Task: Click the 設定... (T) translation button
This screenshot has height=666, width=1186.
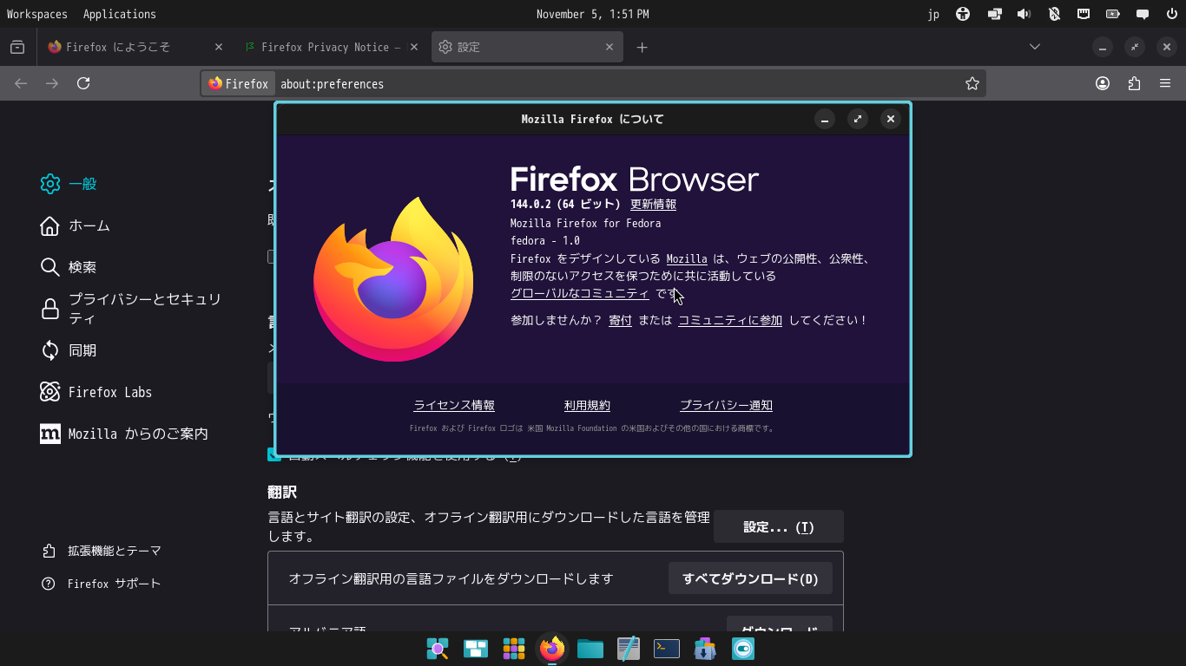Action: click(779, 526)
